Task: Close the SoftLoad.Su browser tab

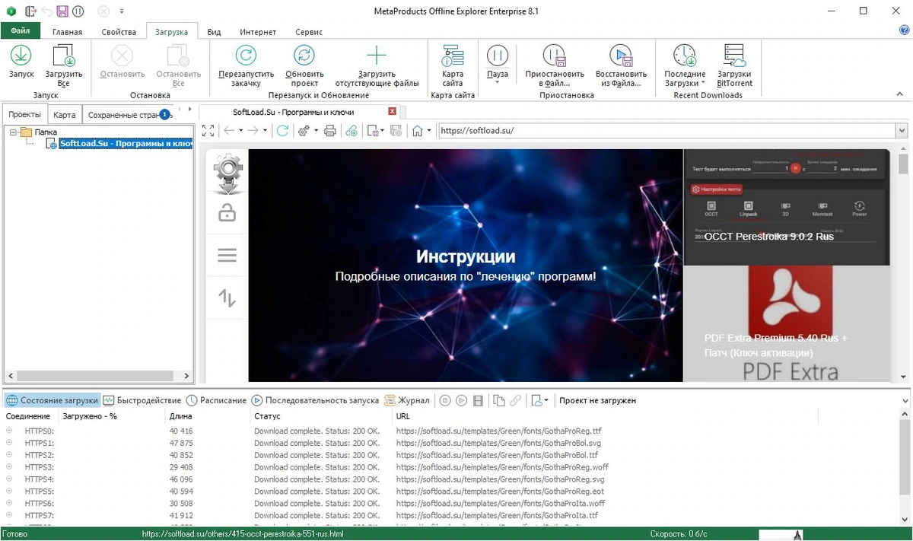Action: (393, 111)
